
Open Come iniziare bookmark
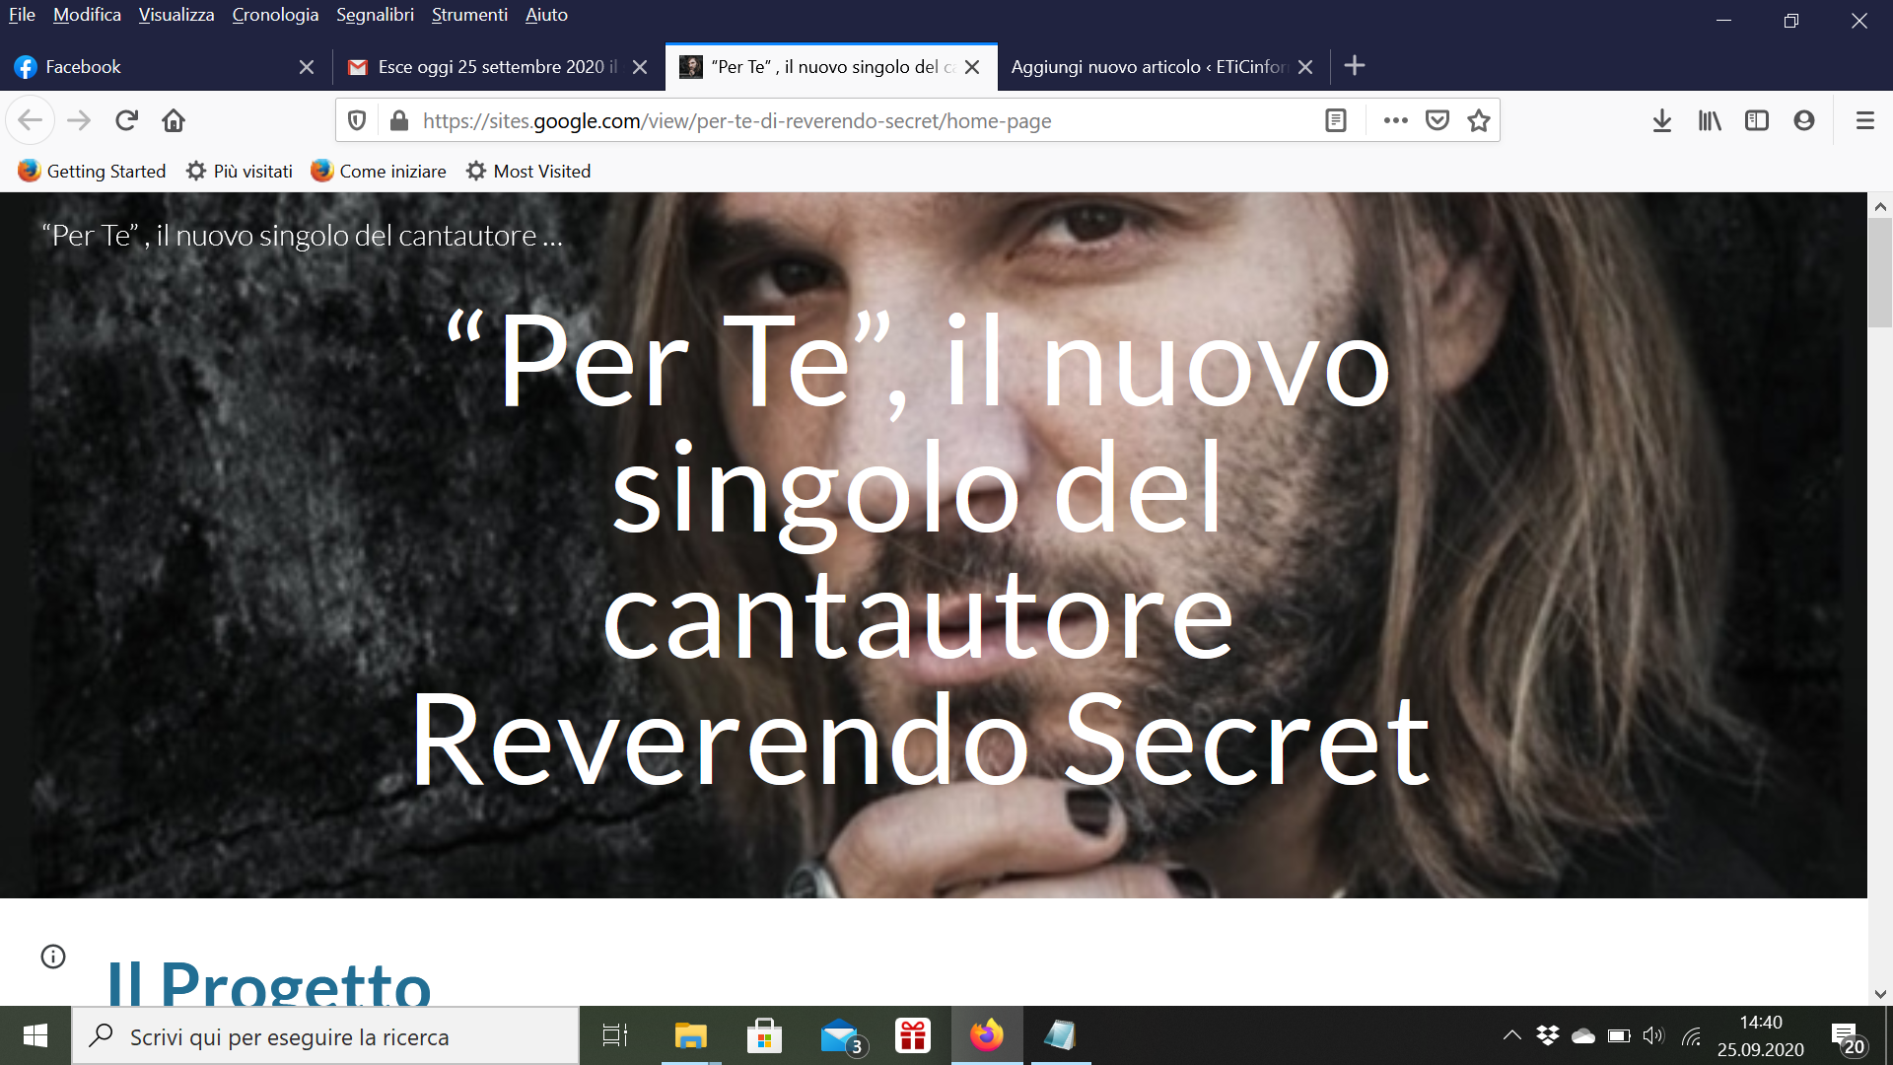(379, 171)
